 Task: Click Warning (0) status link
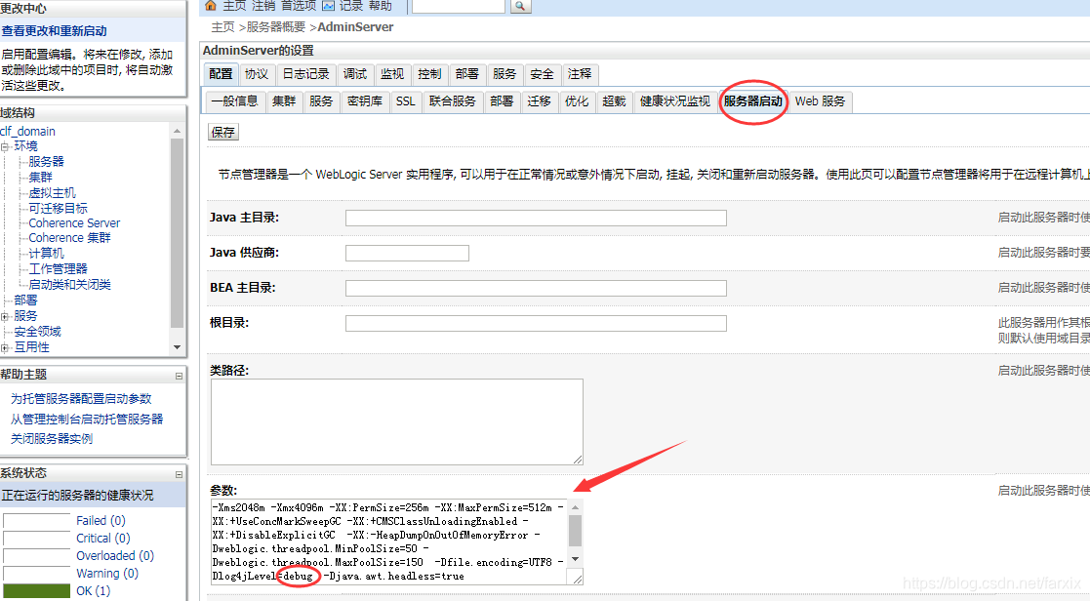coord(107,574)
